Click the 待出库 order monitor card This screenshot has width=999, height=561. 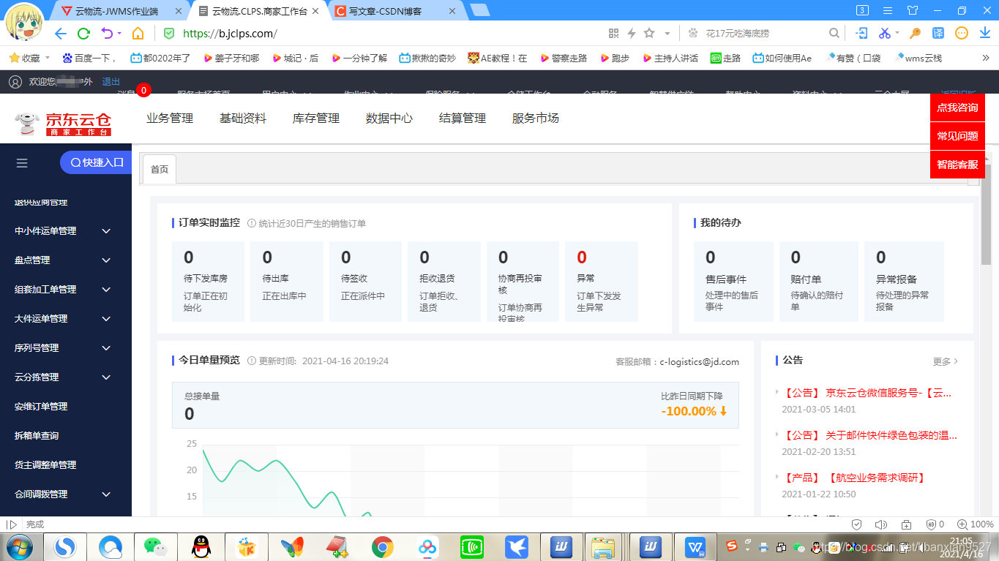287,282
